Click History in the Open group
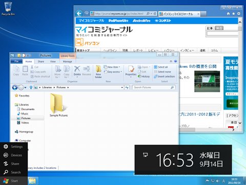 tap(143, 77)
